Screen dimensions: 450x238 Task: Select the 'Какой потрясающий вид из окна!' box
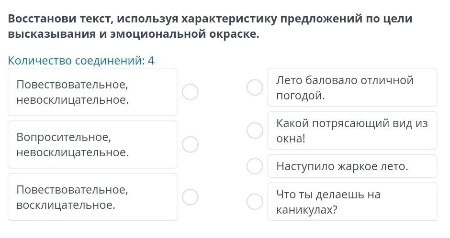pyautogui.click(x=352, y=130)
